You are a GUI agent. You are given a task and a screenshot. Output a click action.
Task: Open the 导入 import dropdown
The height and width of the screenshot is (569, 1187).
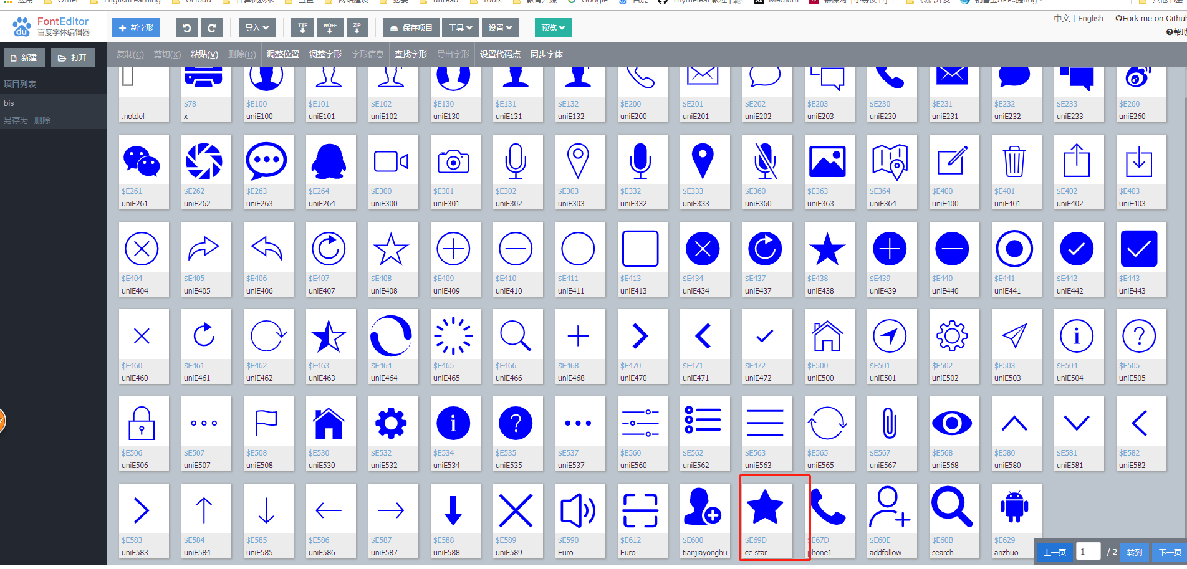pyautogui.click(x=256, y=27)
